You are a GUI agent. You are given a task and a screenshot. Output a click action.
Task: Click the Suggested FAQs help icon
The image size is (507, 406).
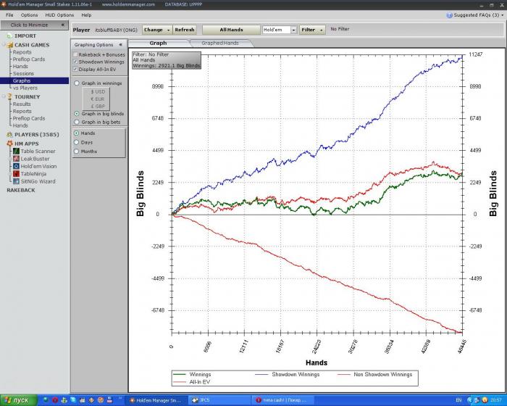pos(449,15)
